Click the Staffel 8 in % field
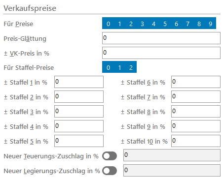 click(x=196, y=111)
